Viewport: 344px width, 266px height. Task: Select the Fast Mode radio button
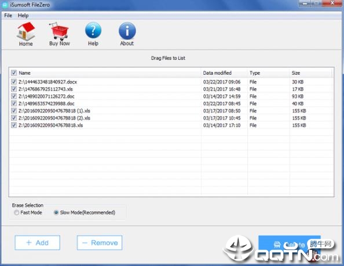pyautogui.click(x=16, y=213)
